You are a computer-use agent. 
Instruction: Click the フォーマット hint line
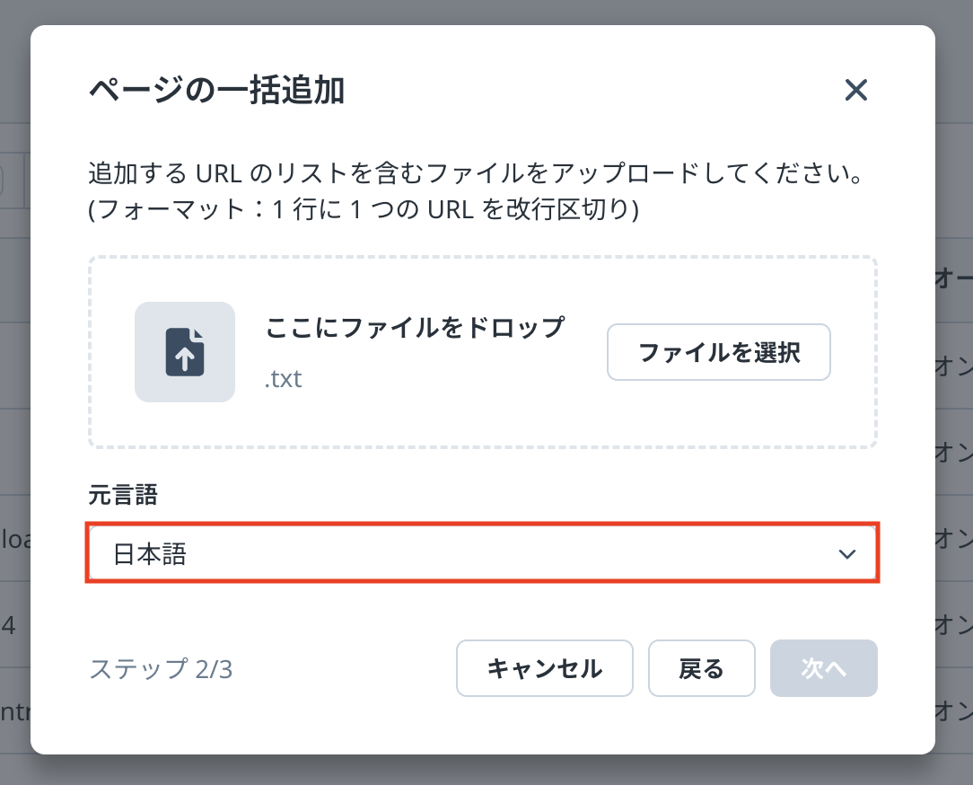363,209
